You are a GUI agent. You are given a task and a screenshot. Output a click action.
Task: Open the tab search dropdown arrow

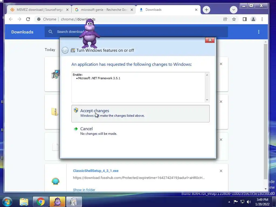point(234,10)
